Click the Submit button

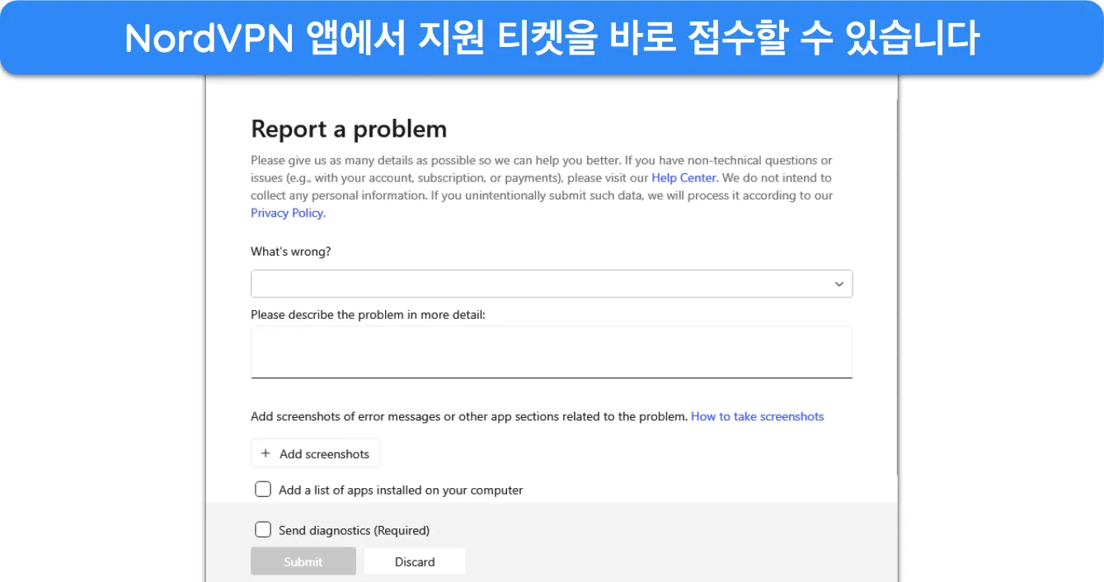(303, 561)
